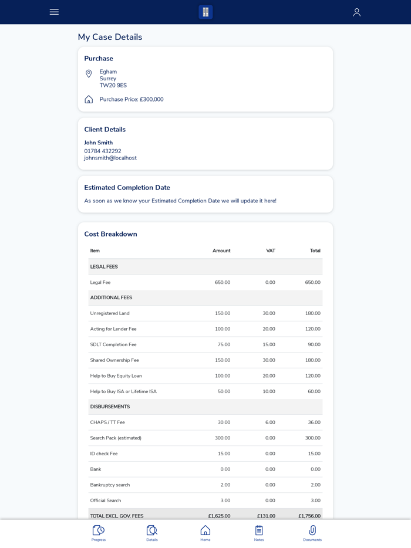The height and width of the screenshot is (548, 411).
Task: Switch to the Details tab
Action: (152, 533)
